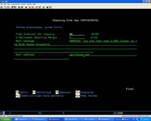Switch to Gmail - Enviados taskbar item
This screenshot has height=121, width=151.
click(x=89, y=119)
